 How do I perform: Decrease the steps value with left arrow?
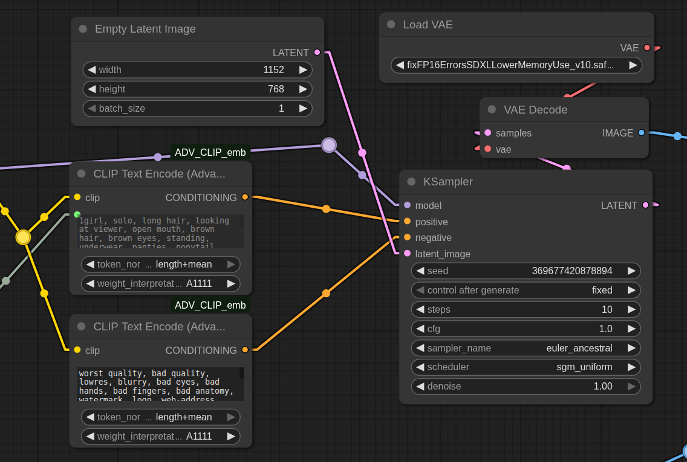(420, 309)
